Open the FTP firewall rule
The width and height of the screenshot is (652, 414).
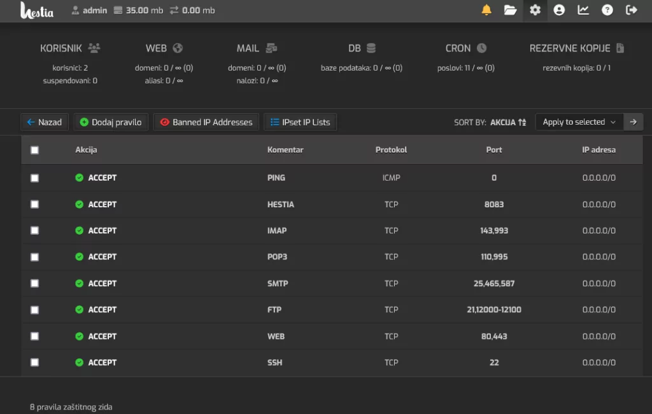pyautogui.click(x=332, y=310)
